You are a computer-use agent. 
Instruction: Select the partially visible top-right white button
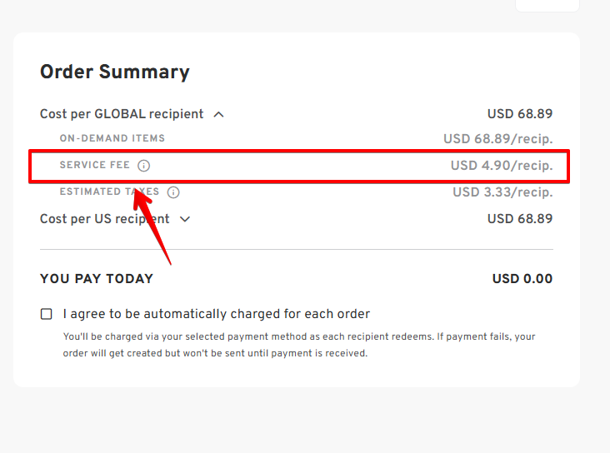tap(547, 6)
